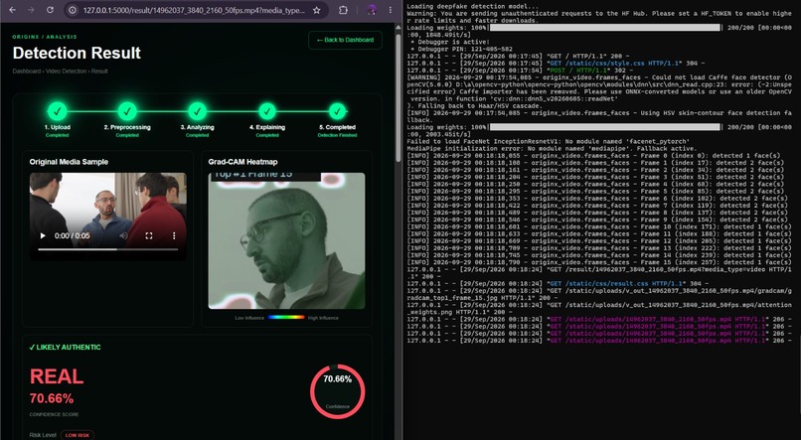Click the Grad-CAM heatmap image
The image size is (801, 440).
pyautogui.click(x=286, y=240)
